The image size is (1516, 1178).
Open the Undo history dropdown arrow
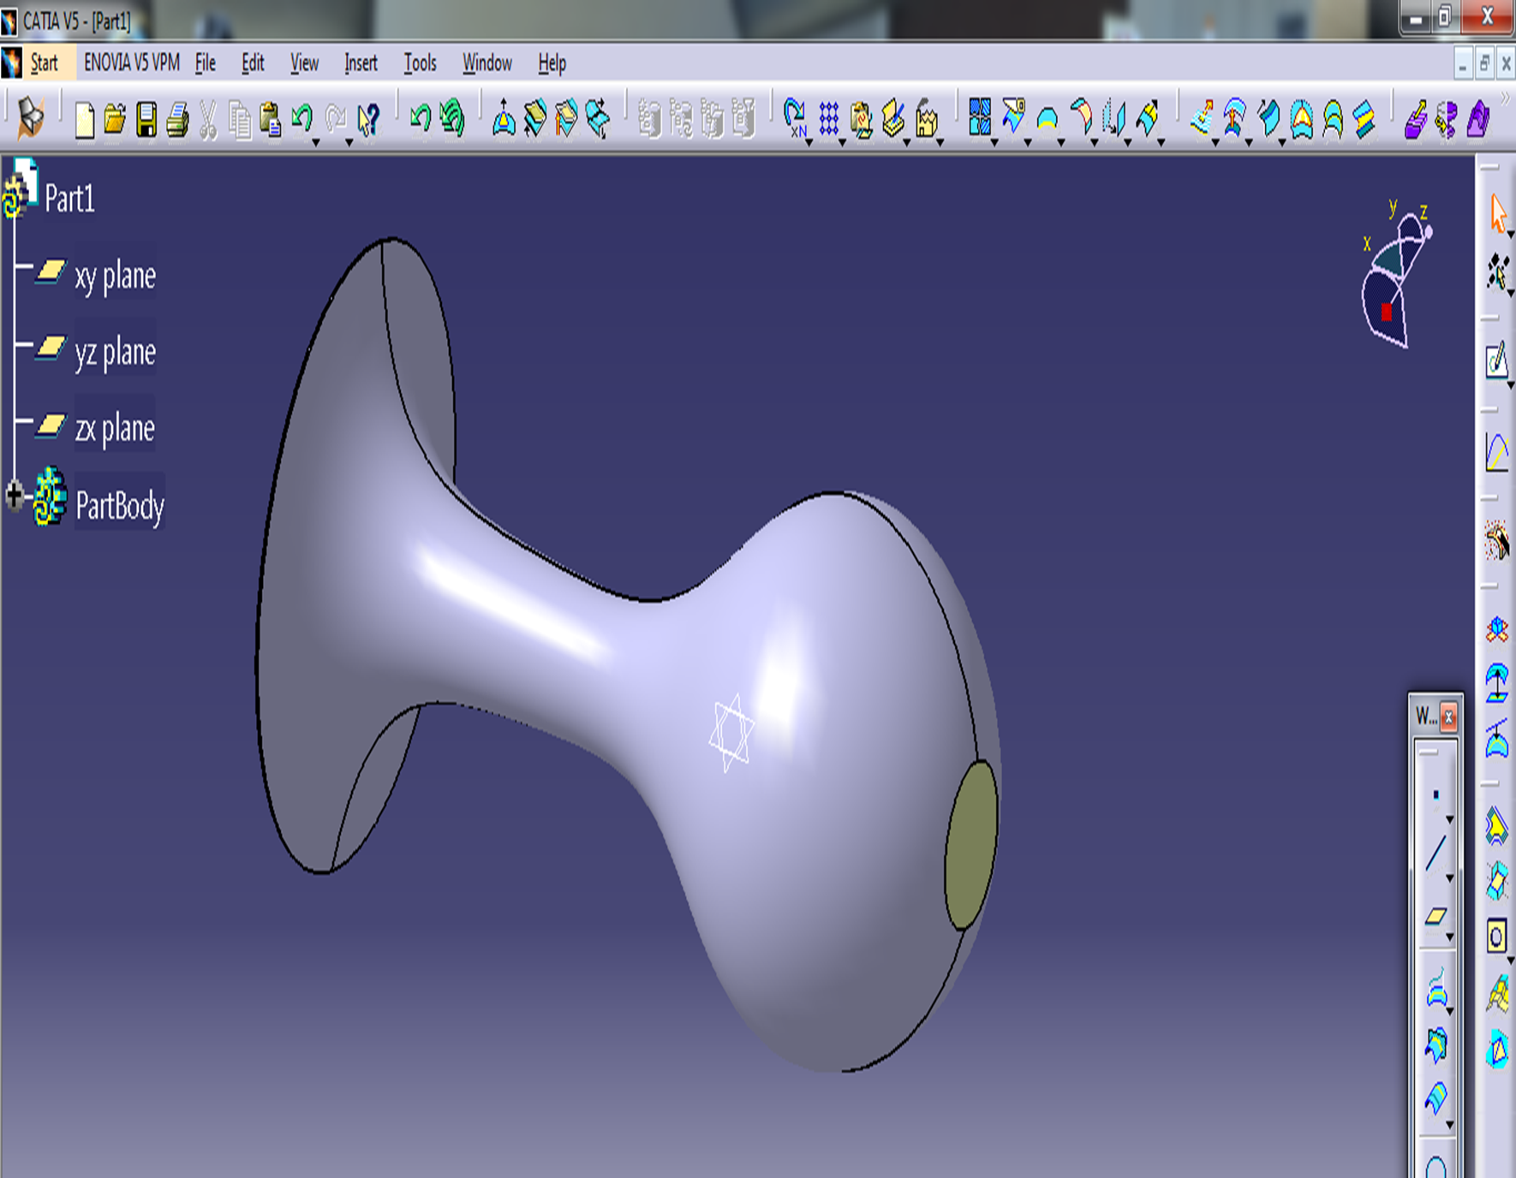coord(316,142)
